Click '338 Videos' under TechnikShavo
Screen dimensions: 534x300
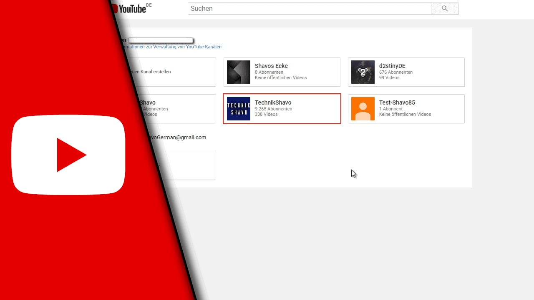tap(266, 115)
